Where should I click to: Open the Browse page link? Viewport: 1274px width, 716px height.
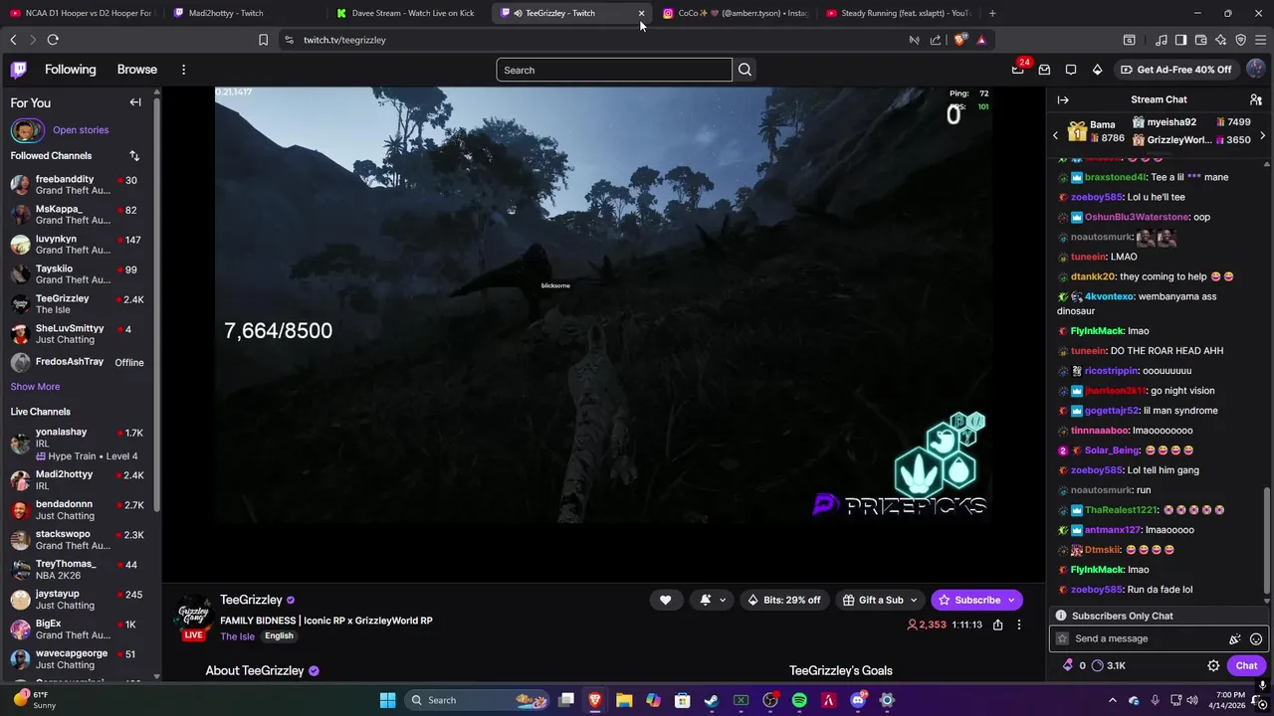click(x=137, y=70)
